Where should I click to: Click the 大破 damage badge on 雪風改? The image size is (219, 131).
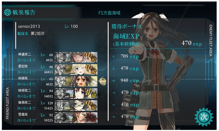coord(91,117)
